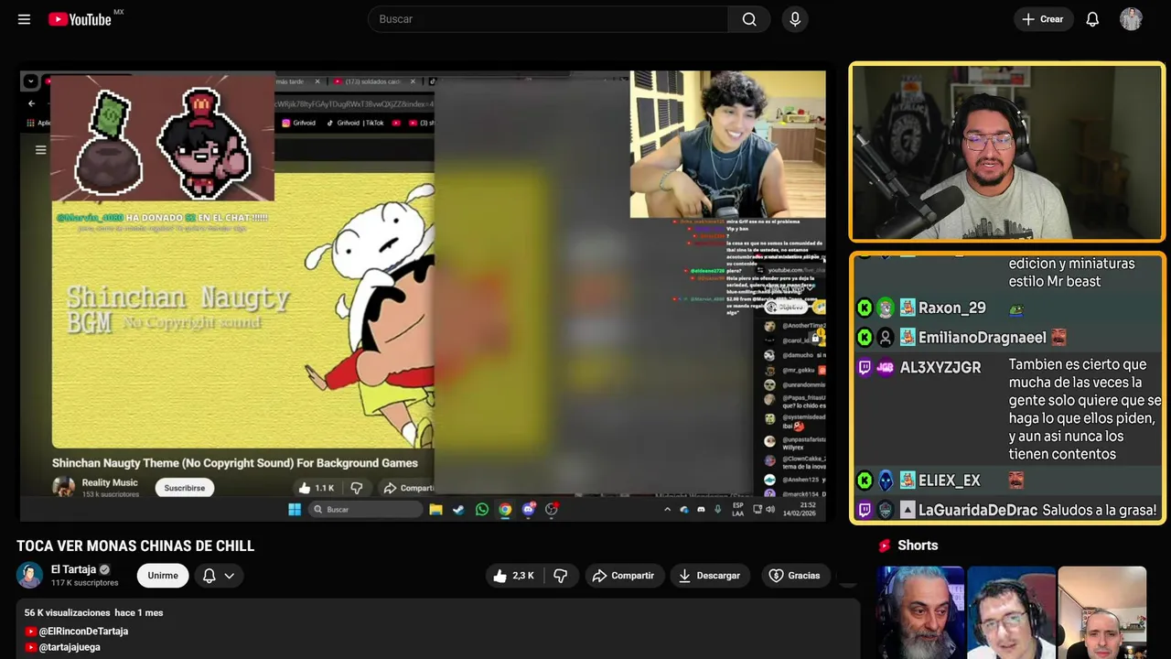1171x659 pixels.
Task: Click the Twitch icon beside AL3XYZJGR
Action: pyautogui.click(x=865, y=367)
